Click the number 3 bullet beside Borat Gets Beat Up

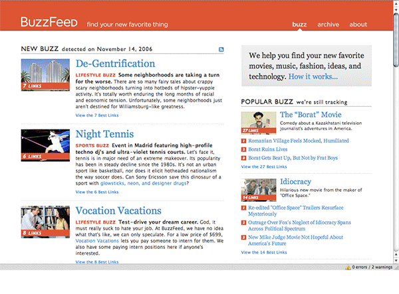click(243, 158)
